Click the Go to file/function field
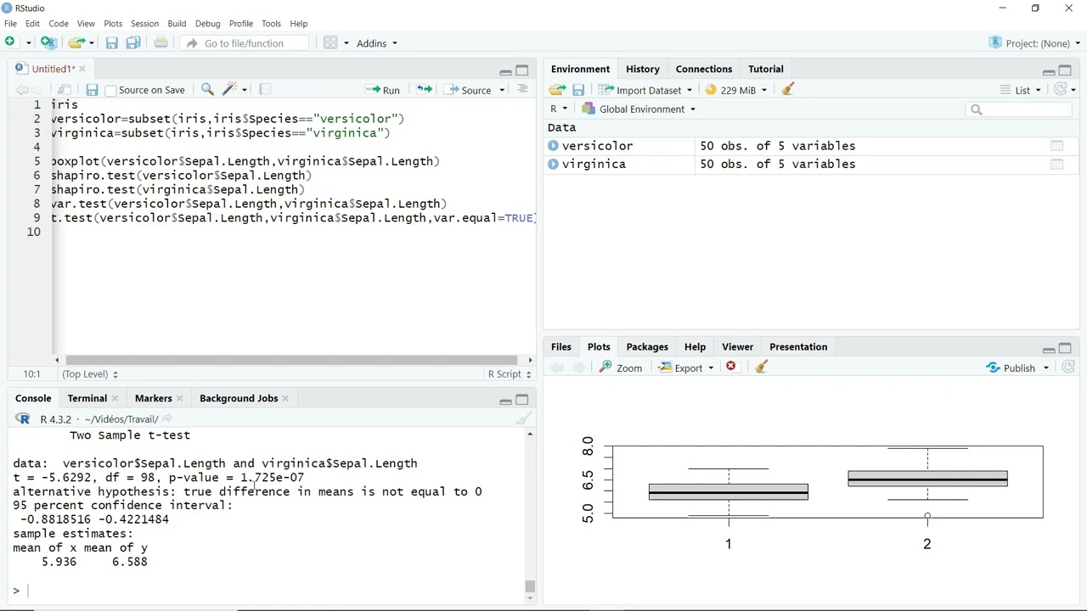 pos(245,43)
